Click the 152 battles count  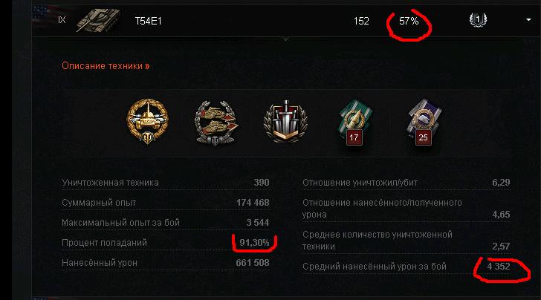[x=361, y=21]
